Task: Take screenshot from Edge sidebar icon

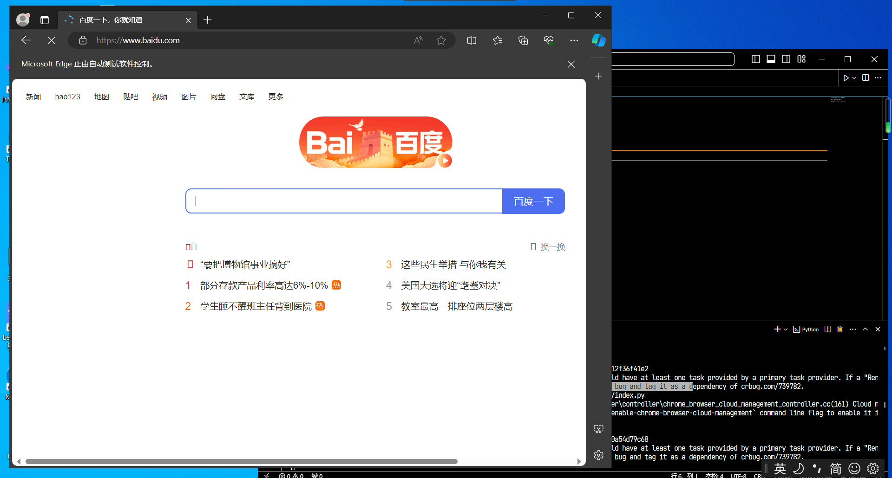Action: pos(598,429)
